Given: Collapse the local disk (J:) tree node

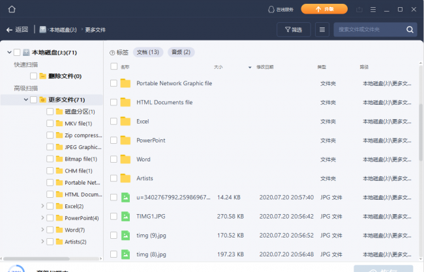Looking at the screenshot, I should 9,52.
